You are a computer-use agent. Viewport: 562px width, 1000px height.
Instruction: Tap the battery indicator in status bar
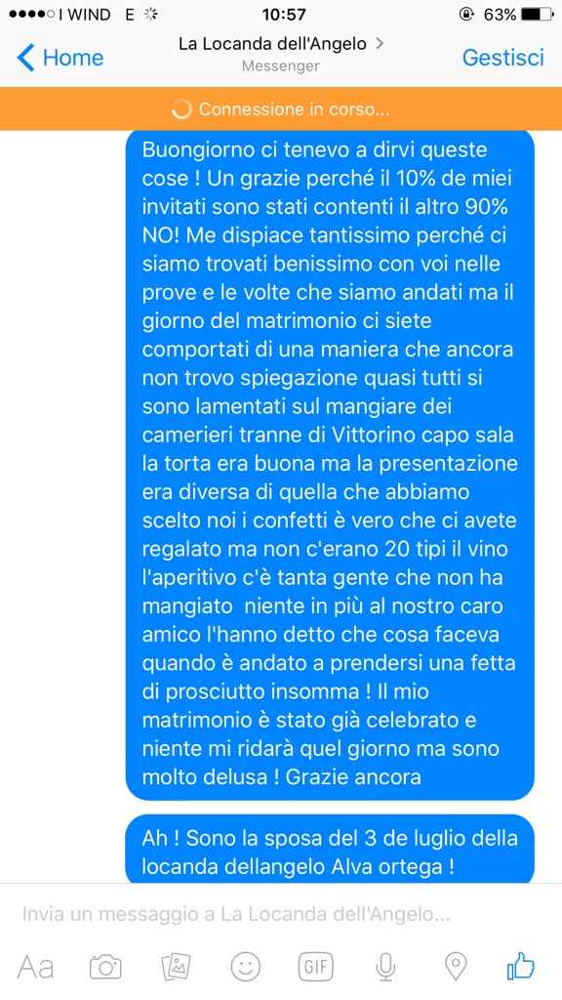pyautogui.click(x=538, y=14)
